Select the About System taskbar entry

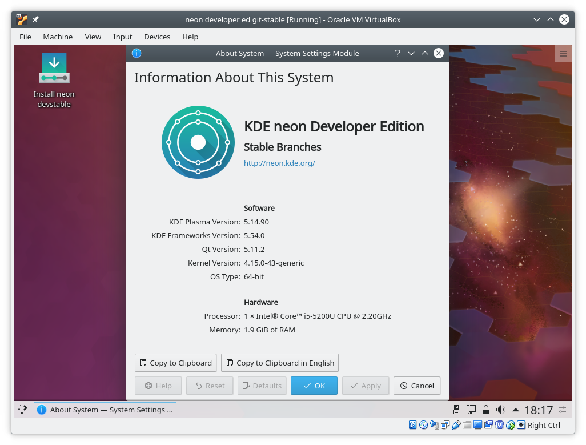point(105,410)
